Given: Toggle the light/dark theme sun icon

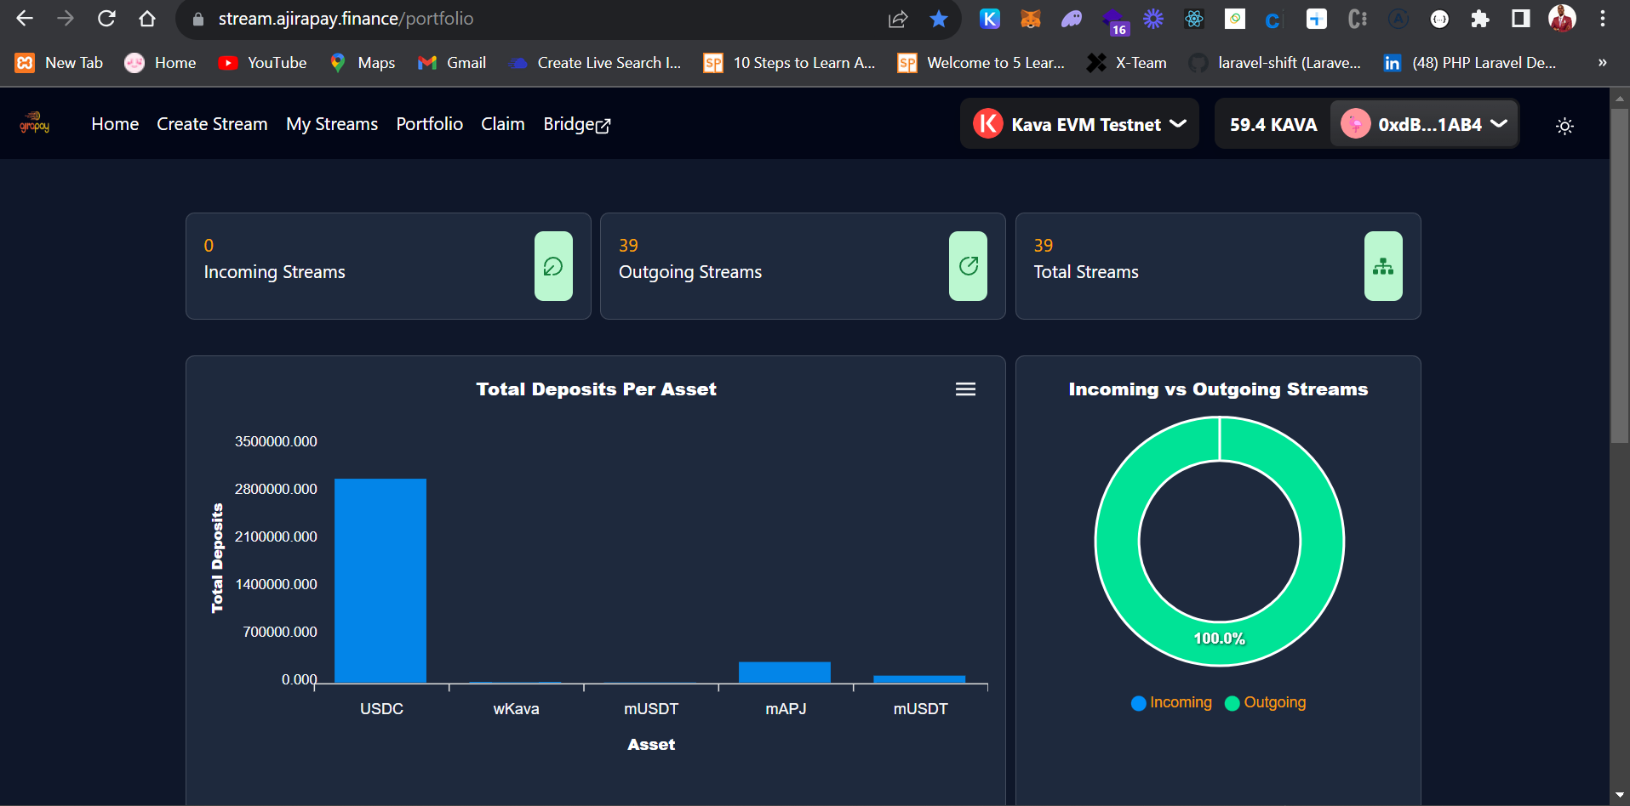Looking at the screenshot, I should point(1564,126).
